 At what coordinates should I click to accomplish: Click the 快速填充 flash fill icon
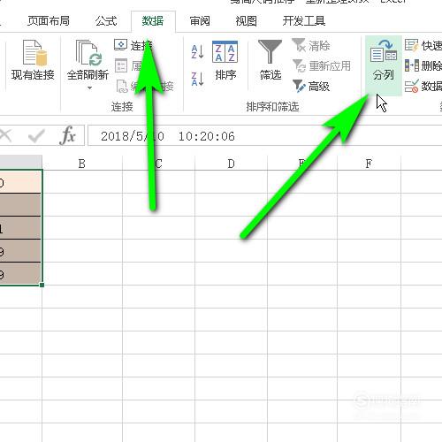pos(412,45)
